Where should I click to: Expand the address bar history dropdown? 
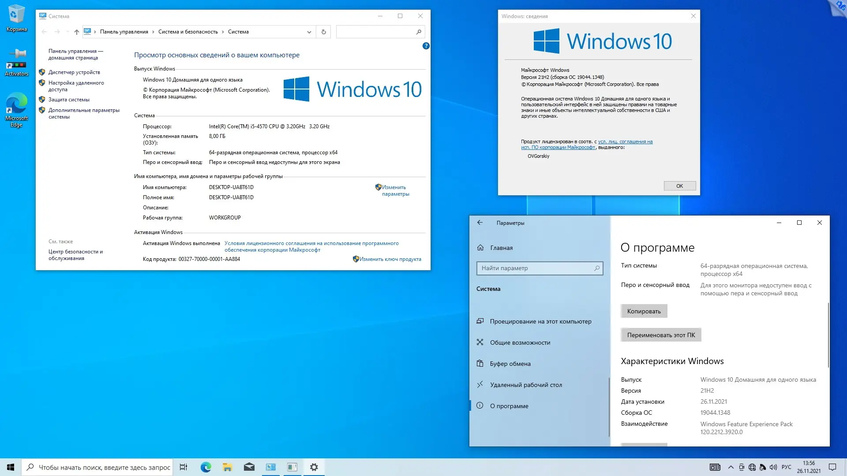(x=309, y=32)
